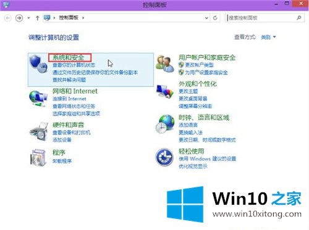Click the Network and Internet globe icon
The width and height of the screenshot is (309, 230).
(x=38, y=99)
